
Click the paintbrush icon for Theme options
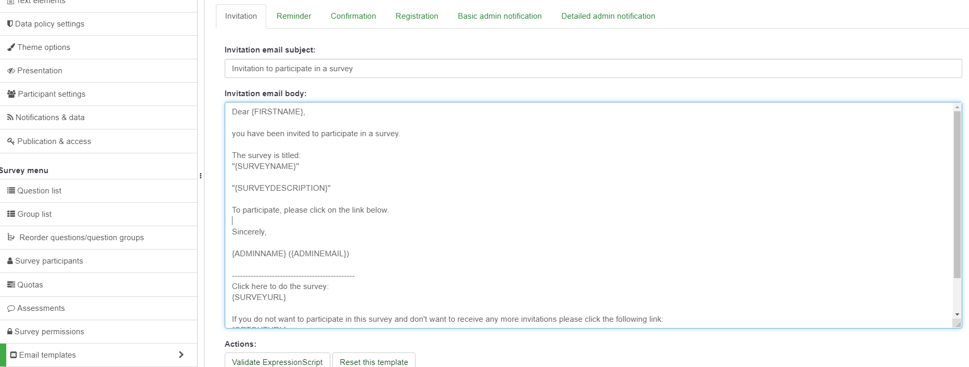(11, 47)
